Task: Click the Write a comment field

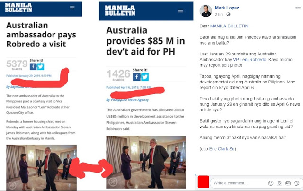Action: pyautogui.click(x=238, y=183)
